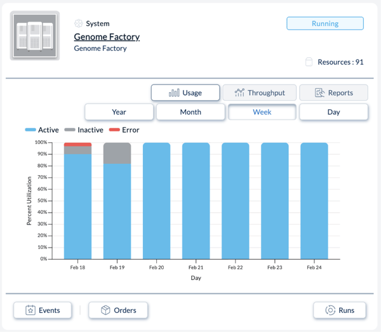This screenshot has height=332, width=381.
Task: Switch to the Usage tab
Action: coord(185,93)
